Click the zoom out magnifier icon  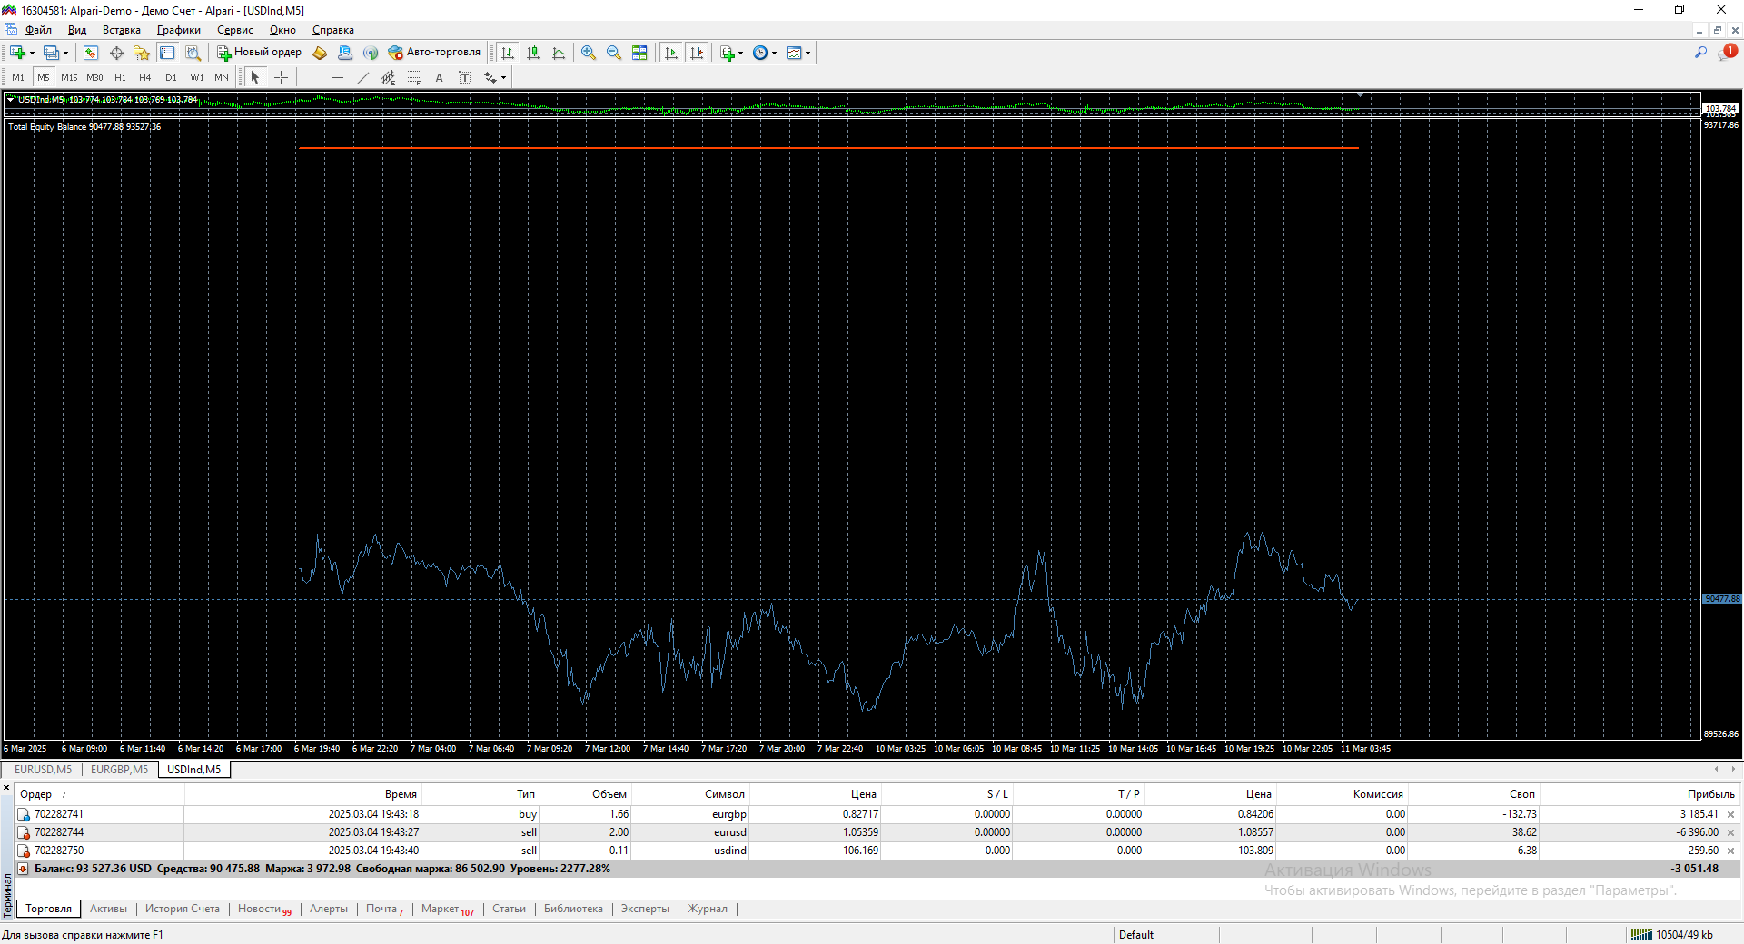pos(614,53)
